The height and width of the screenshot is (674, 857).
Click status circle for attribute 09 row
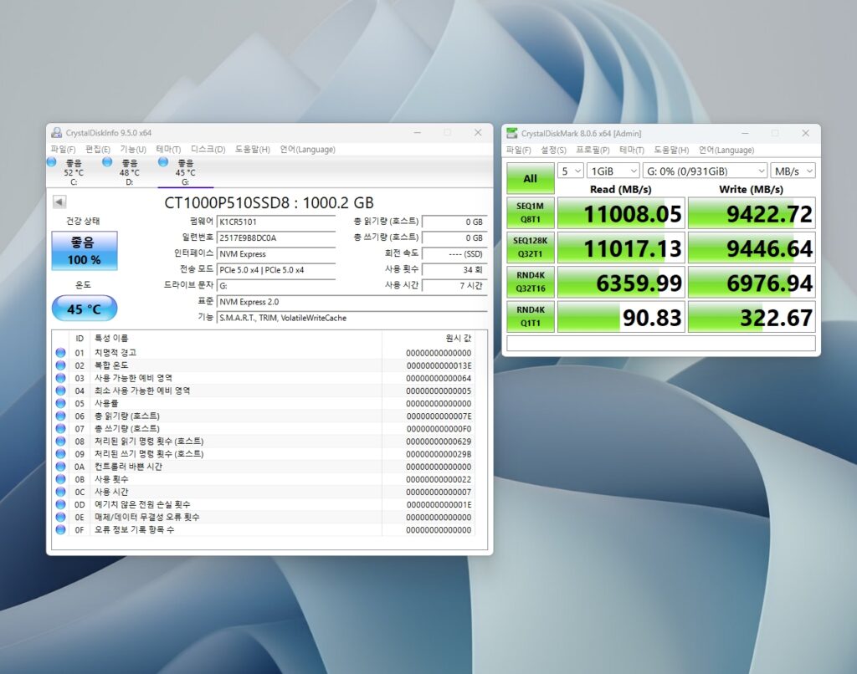pos(60,454)
